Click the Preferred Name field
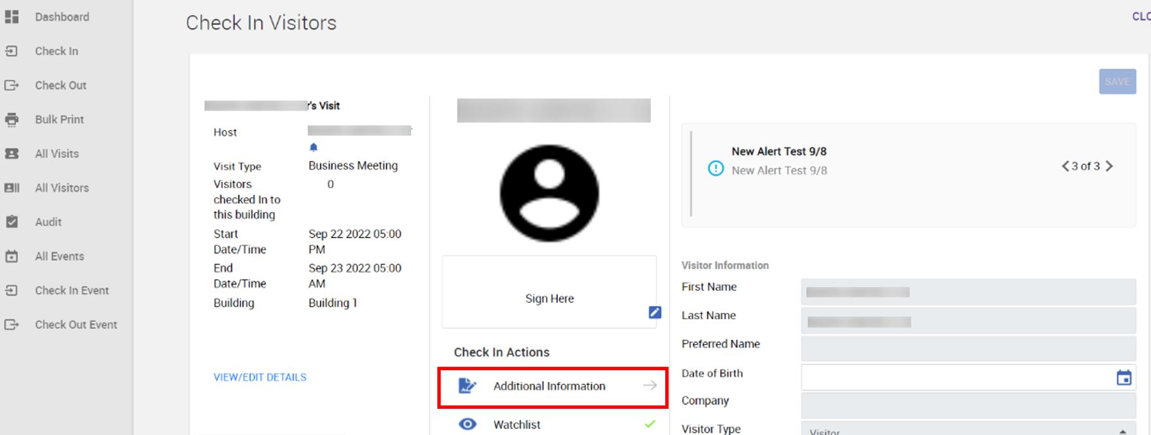Viewport: 1151px width, 435px height. (968, 349)
